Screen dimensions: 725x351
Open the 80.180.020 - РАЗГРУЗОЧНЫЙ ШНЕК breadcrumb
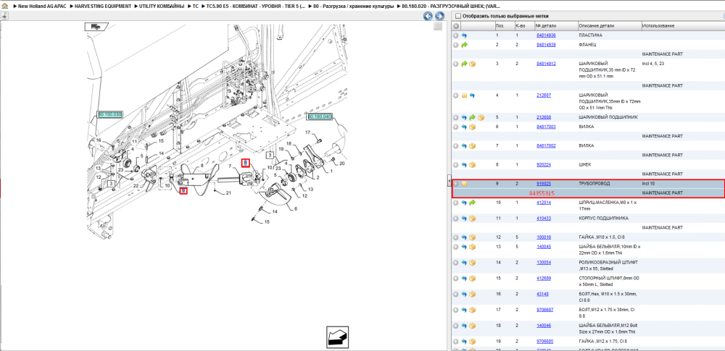pos(451,7)
